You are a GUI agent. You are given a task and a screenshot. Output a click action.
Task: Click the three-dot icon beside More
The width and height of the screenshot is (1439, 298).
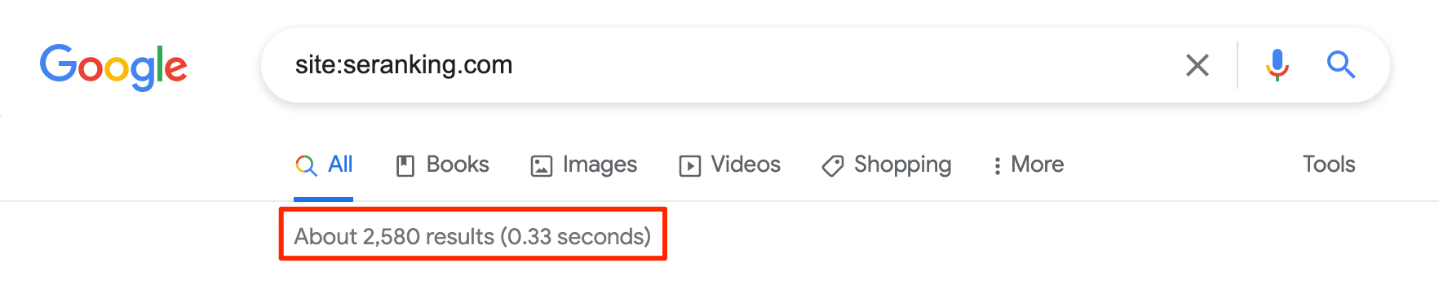pos(997,166)
